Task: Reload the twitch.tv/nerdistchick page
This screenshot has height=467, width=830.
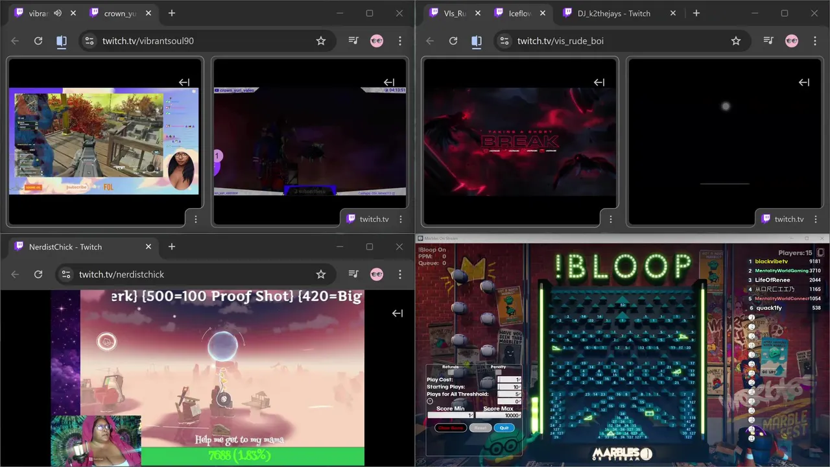Action: [x=38, y=274]
